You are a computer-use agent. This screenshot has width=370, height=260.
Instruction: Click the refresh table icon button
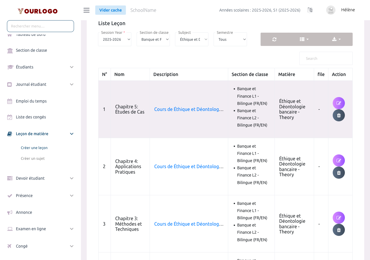tap(274, 39)
